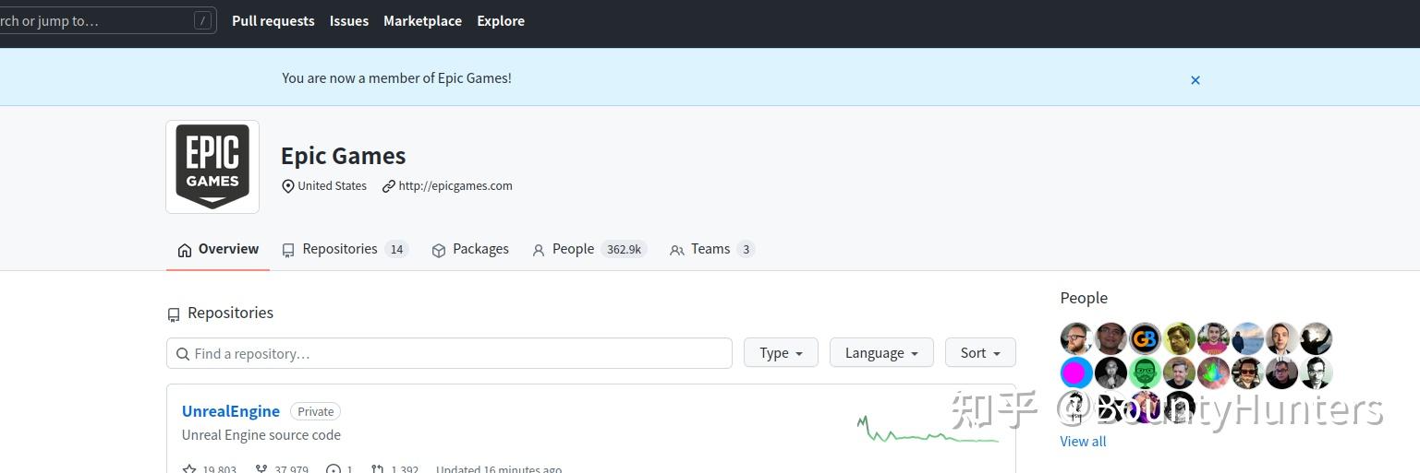The image size is (1420, 473).
Task: Click the Epic Games logo avatar
Action: pos(212,167)
